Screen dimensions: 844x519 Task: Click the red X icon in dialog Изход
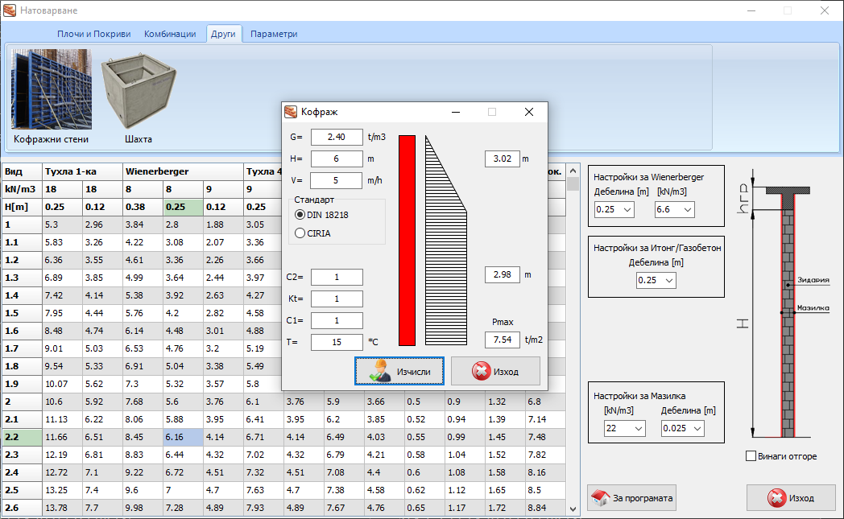coord(481,372)
